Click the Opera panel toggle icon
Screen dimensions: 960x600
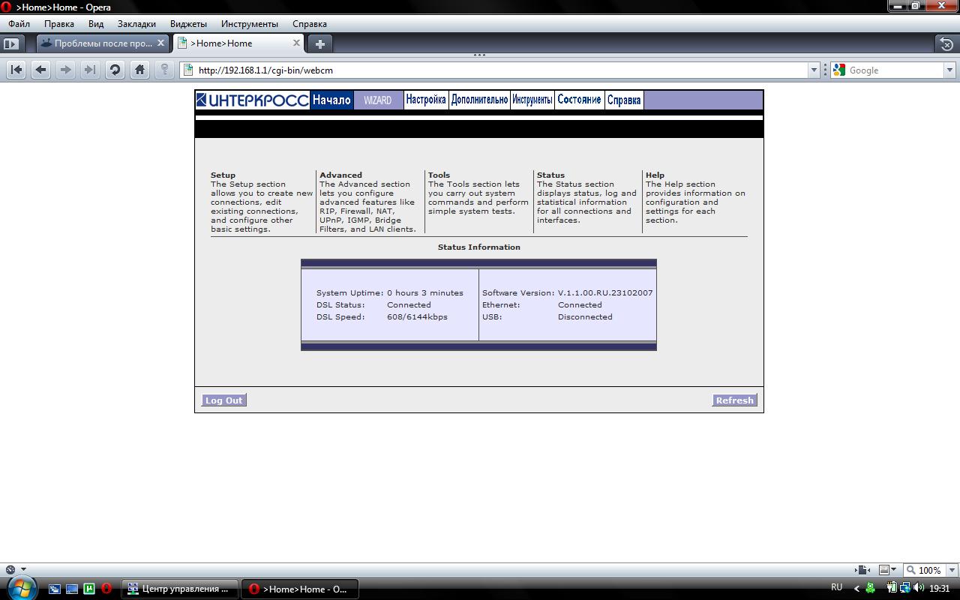pyautogui.click(x=11, y=43)
